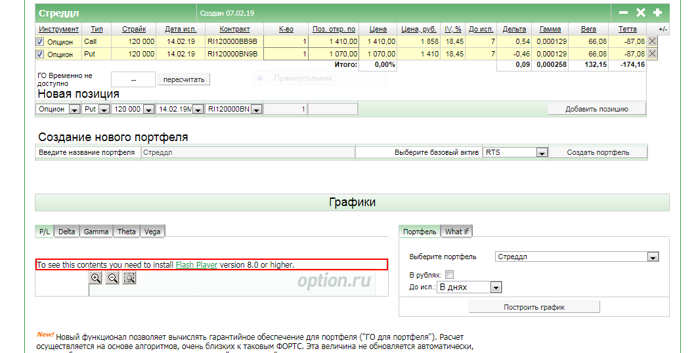Image resolution: width=698 pixels, height=353 pixels.
Task: Edit the Put row quantity field
Action: [286, 54]
